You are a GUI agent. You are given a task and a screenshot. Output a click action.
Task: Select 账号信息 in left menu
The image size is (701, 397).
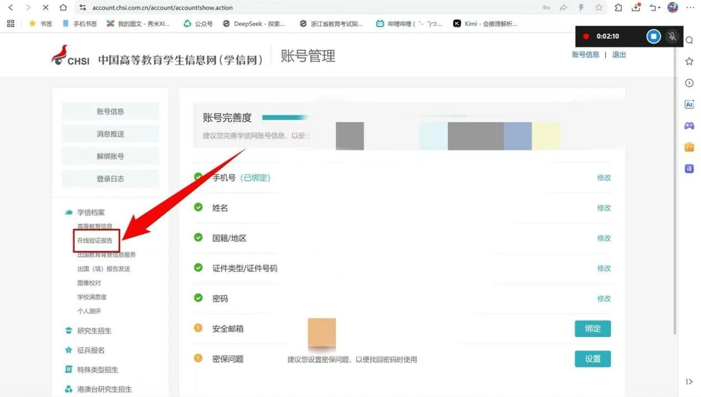110,111
